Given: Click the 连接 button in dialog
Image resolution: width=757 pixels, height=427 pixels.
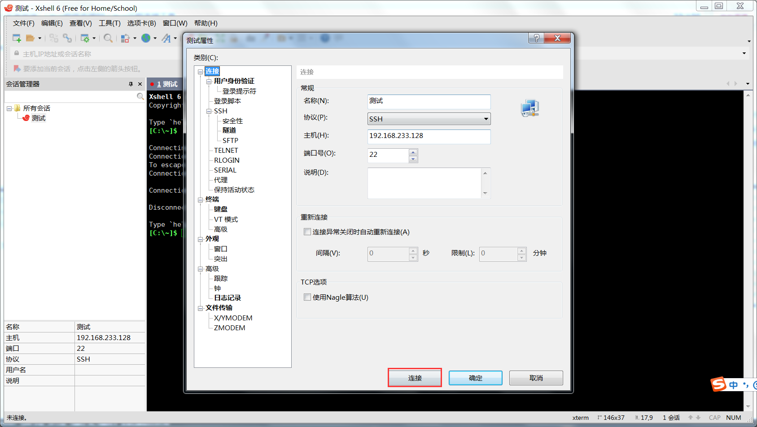Looking at the screenshot, I should point(415,378).
